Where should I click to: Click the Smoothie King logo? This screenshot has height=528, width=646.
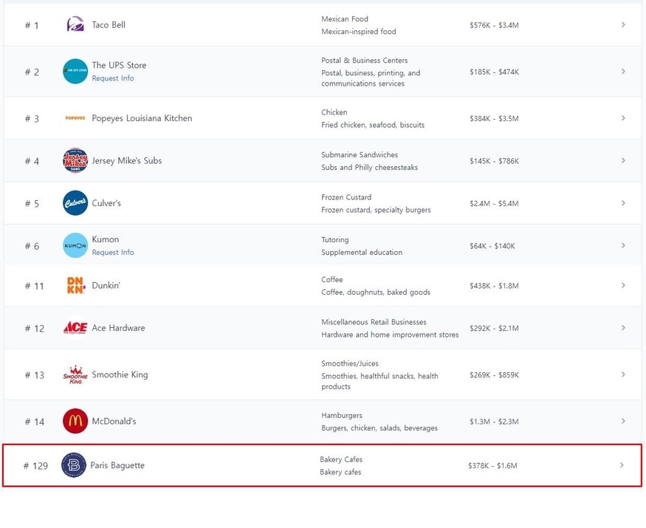pyautogui.click(x=75, y=374)
